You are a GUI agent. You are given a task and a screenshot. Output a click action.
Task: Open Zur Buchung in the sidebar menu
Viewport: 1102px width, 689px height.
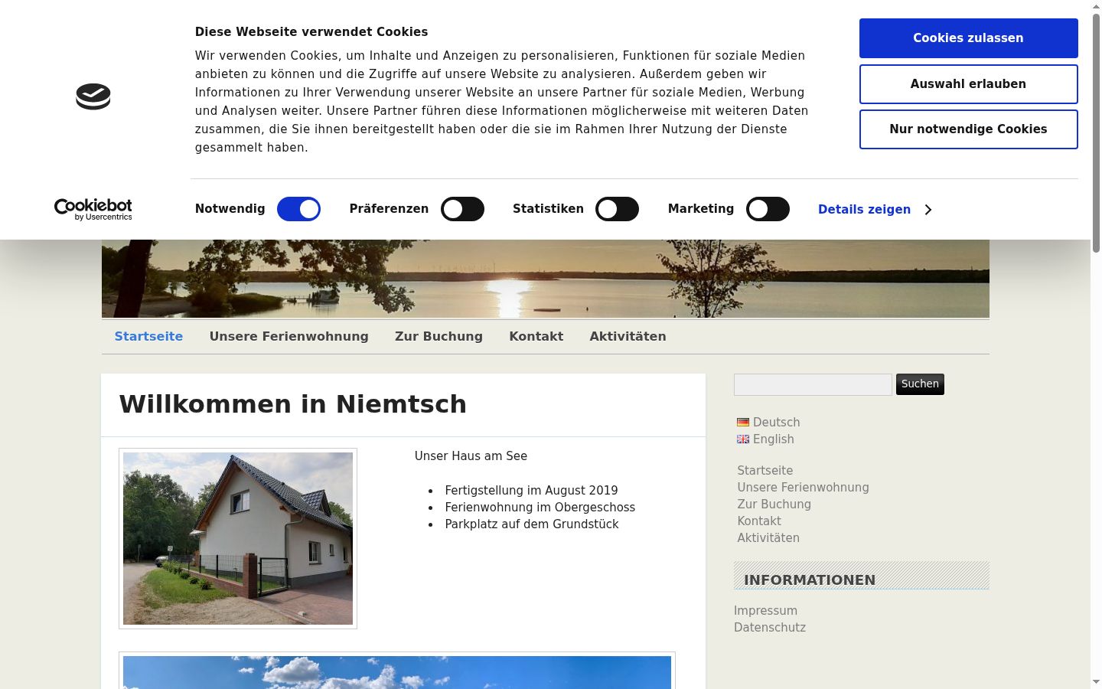pyautogui.click(x=774, y=504)
